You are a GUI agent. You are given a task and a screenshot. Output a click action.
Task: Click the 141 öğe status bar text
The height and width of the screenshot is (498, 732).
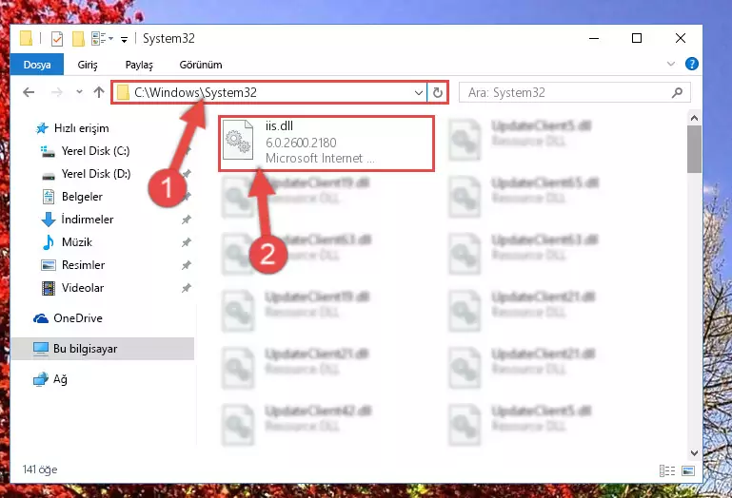40,469
